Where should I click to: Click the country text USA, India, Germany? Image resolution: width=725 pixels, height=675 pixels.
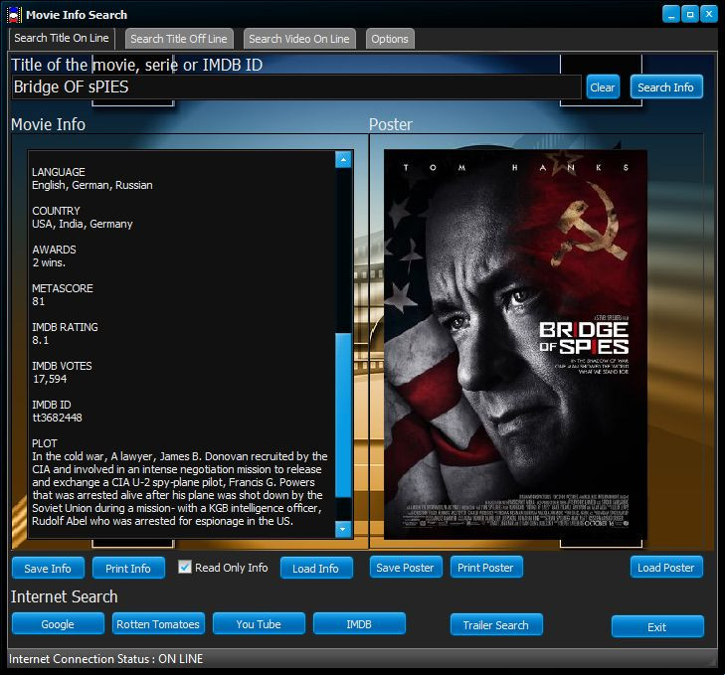coord(83,225)
